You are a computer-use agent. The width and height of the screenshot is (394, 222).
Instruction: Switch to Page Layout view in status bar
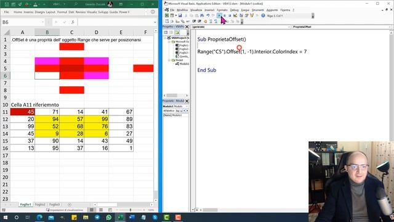[101, 210]
